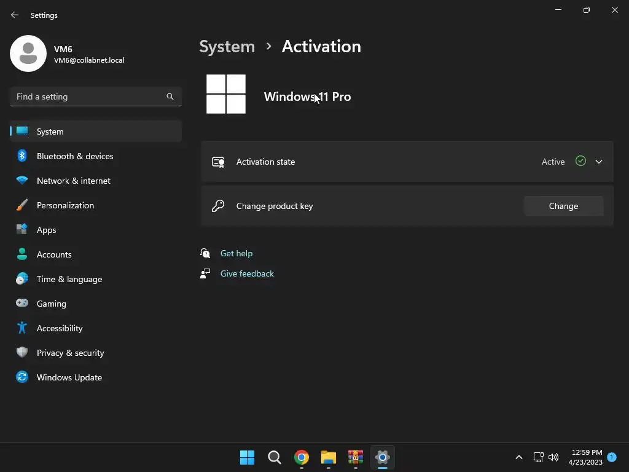
Task: Open taskbar Search
Action: point(275,457)
